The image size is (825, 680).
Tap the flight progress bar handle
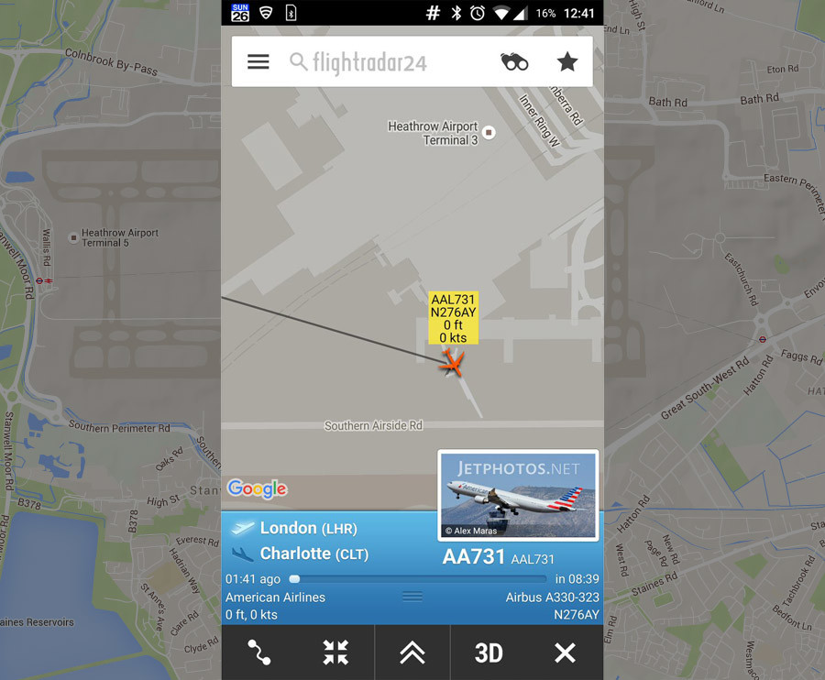point(294,579)
